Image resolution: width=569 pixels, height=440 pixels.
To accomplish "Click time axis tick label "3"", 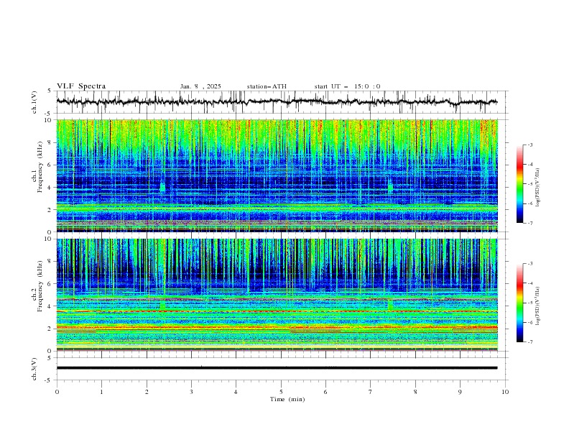I will [192, 392].
